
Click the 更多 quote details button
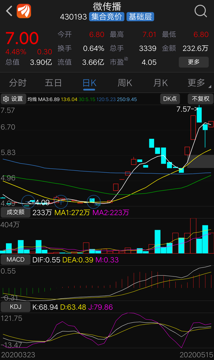193,62
